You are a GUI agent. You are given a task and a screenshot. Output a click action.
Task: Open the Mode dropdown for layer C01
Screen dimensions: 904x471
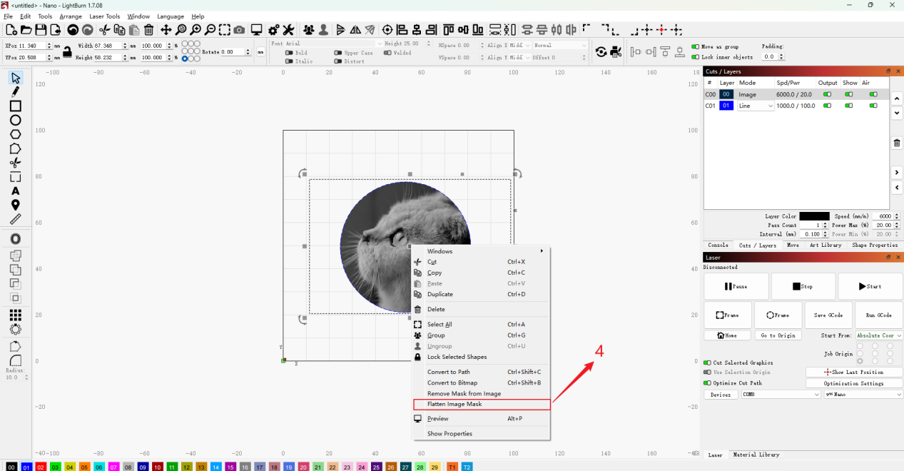[x=756, y=106]
